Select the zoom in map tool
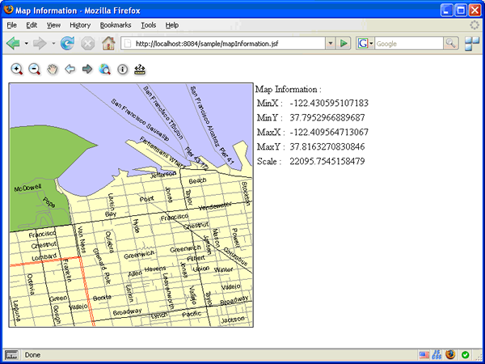The height and width of the screenshot is (364, 485). [17, 70]
